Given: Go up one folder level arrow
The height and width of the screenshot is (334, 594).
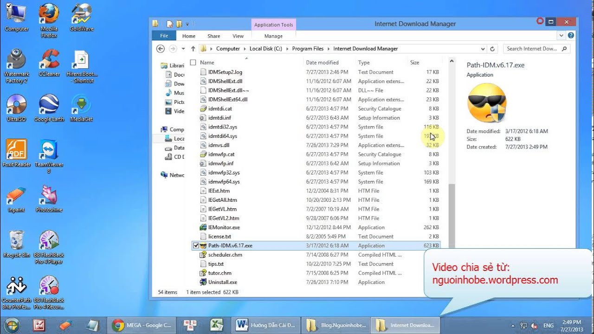Looking at the screenshot, I should tap(193, 49).
